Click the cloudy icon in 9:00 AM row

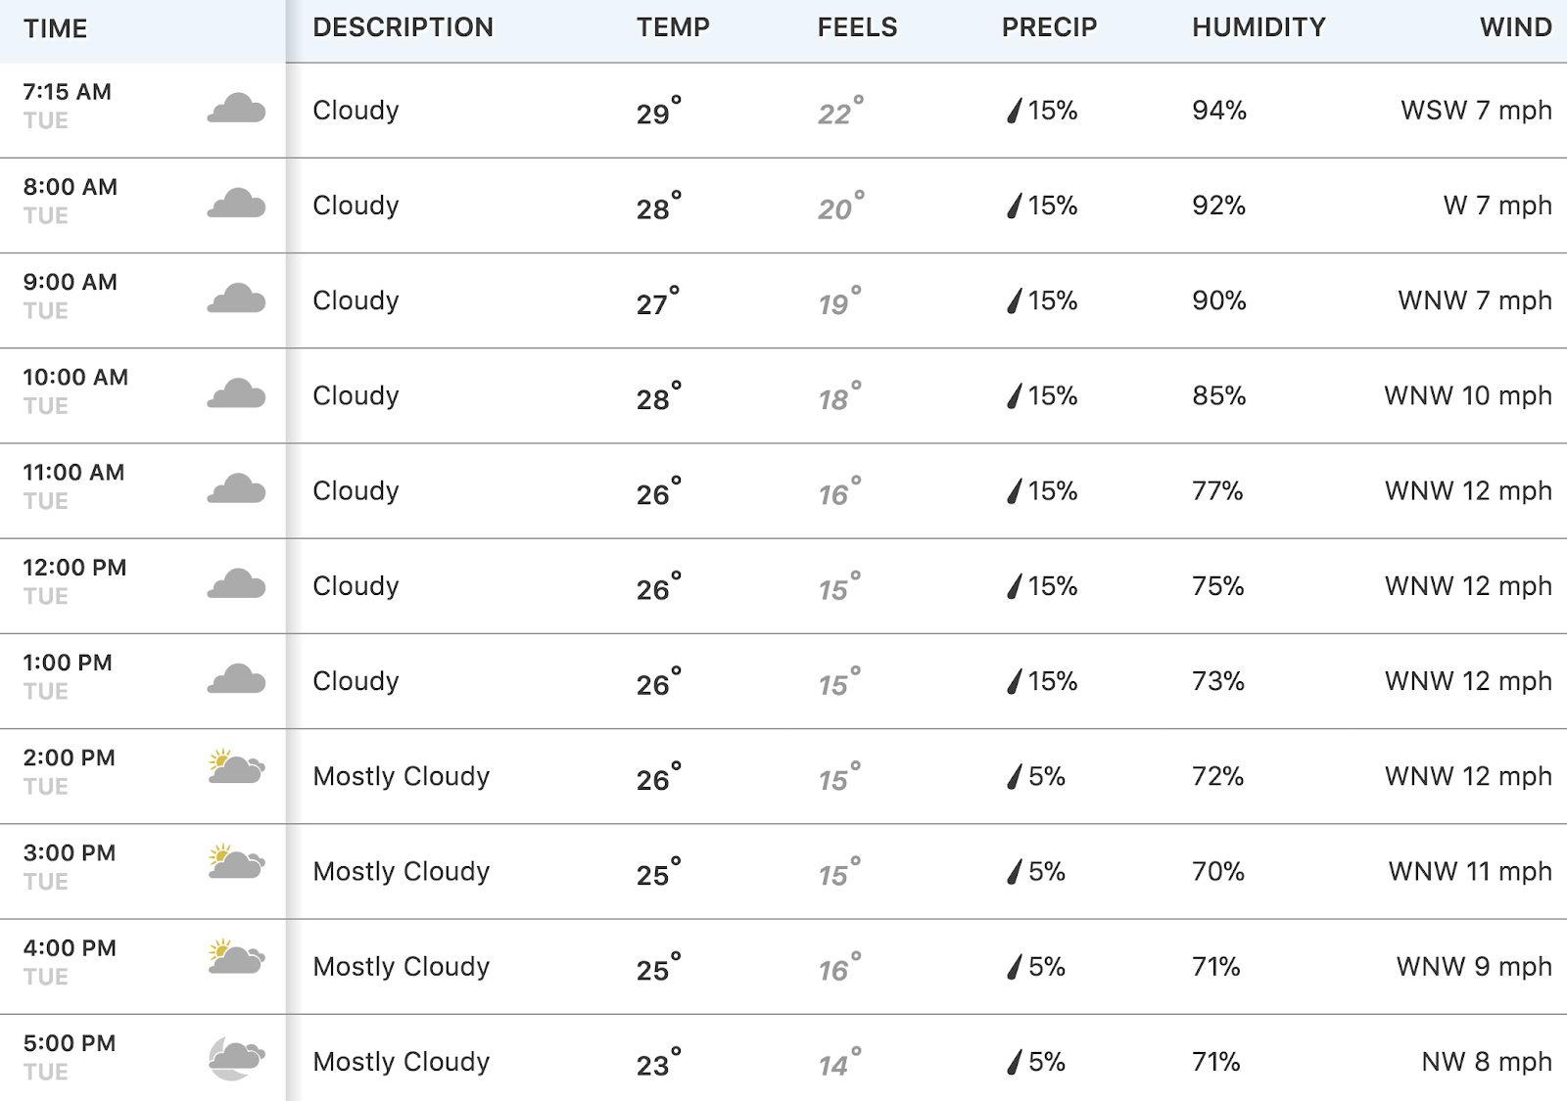[236, 298]
